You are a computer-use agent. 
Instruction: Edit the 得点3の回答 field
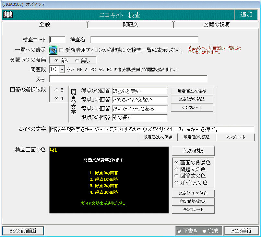(140, 118)
